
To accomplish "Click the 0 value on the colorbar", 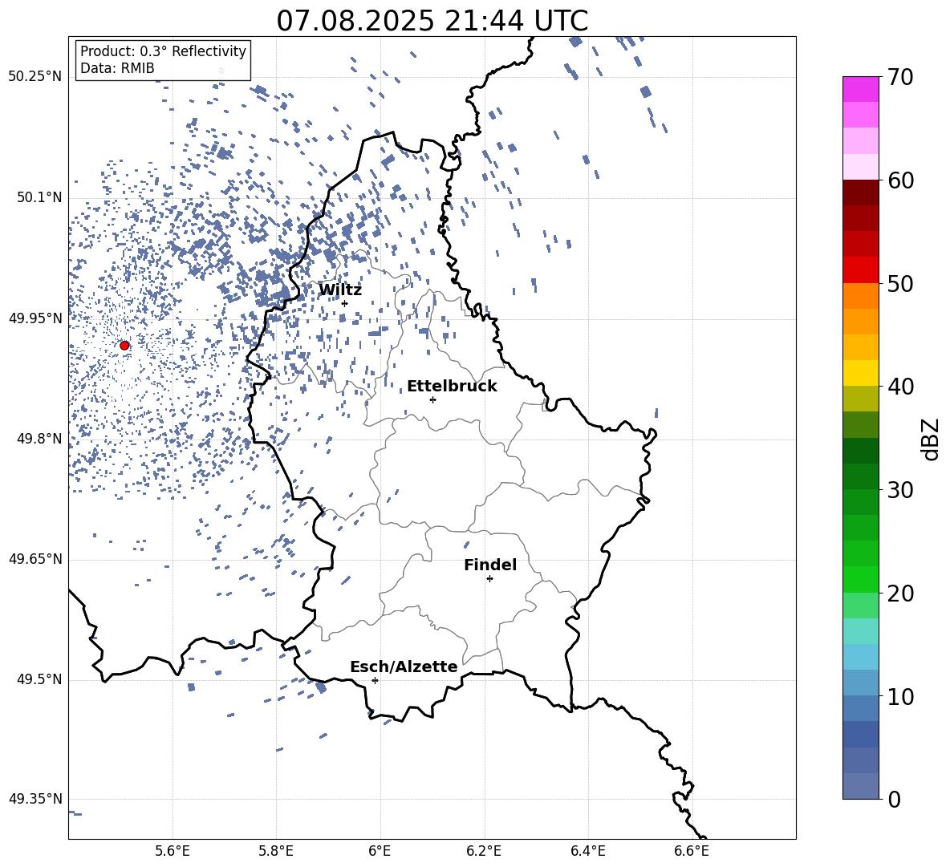I will pos(894,799).
